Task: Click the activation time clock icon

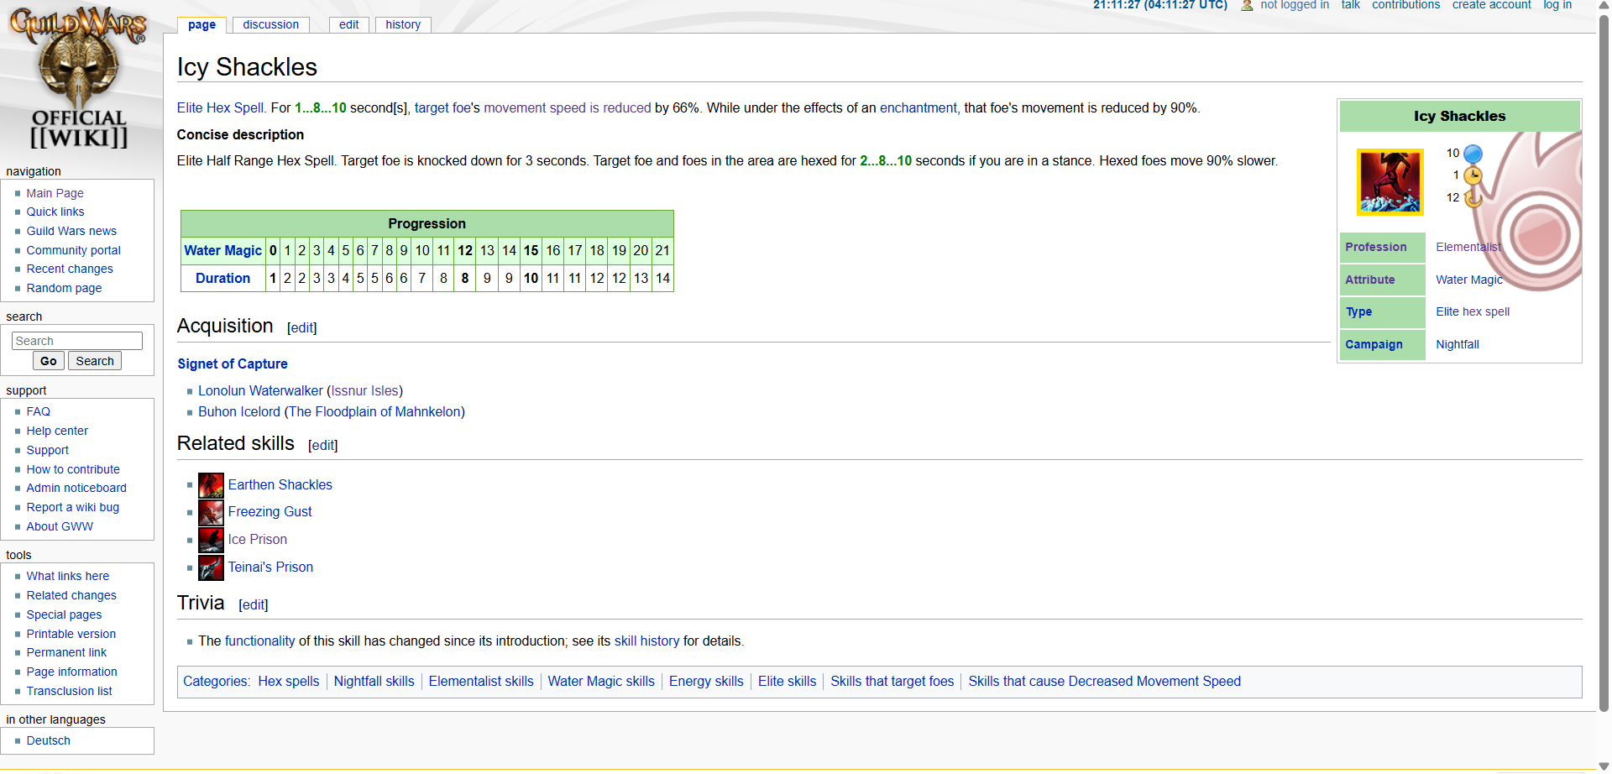Action: pos(1473,175)
